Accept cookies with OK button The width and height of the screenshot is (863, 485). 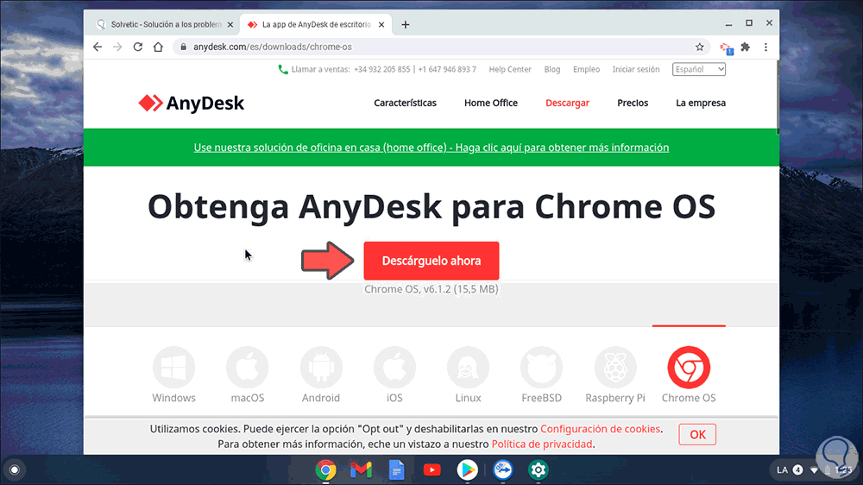tap(697, 434)
